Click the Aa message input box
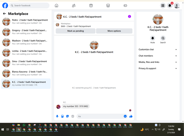Viewport: 184px width, 136px height. 100,116
